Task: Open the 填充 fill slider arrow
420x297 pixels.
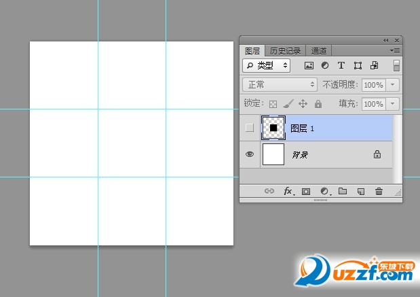Action: click(393, 104)
